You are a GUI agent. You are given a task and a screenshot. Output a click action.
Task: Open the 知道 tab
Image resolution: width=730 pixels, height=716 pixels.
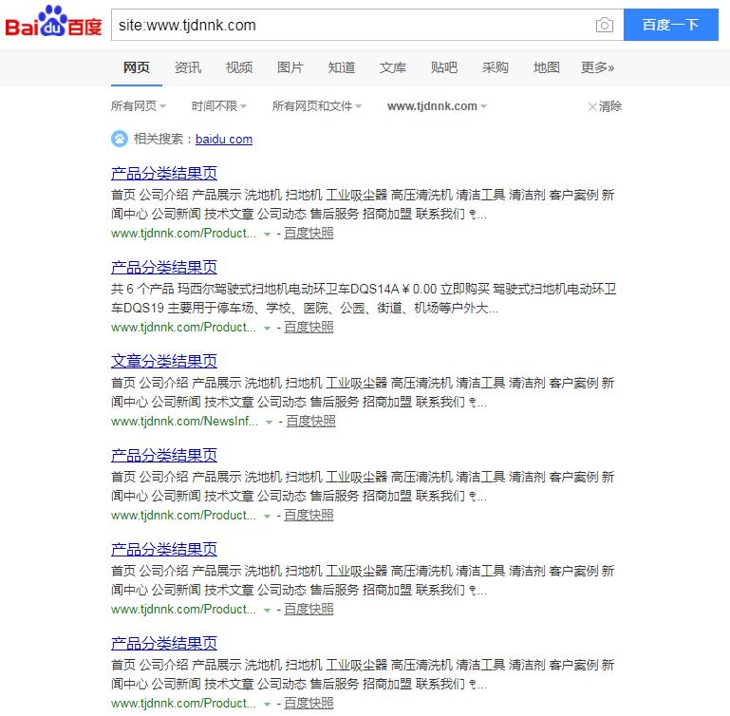point(341,68)
